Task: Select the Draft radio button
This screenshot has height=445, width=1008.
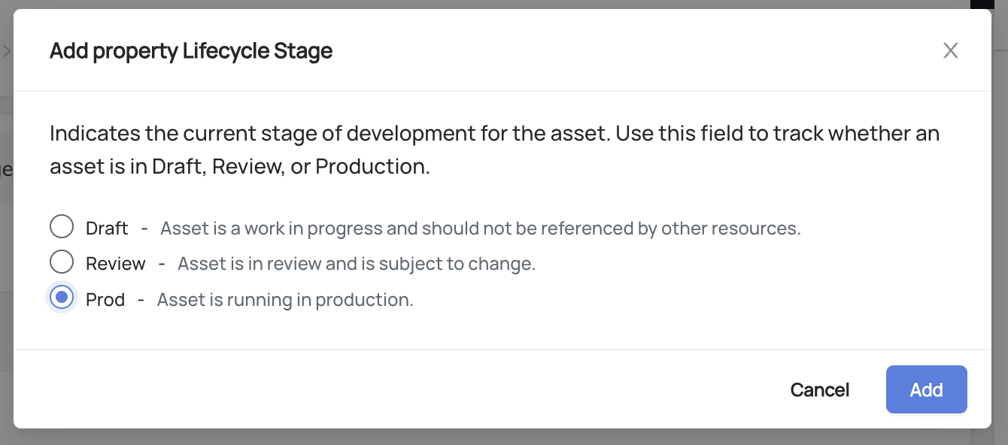Action: coord(62,227)
